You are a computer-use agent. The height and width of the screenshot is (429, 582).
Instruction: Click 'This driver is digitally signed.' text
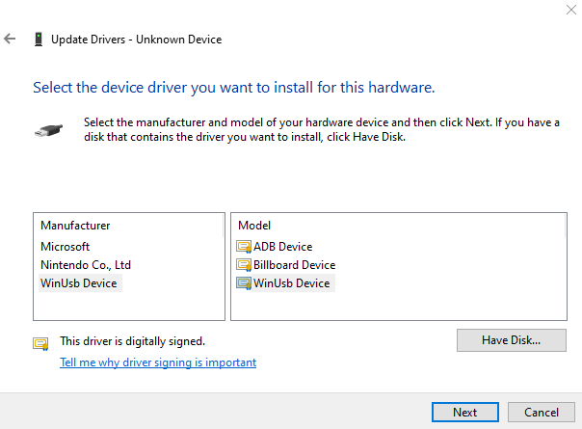coord(133,341)
